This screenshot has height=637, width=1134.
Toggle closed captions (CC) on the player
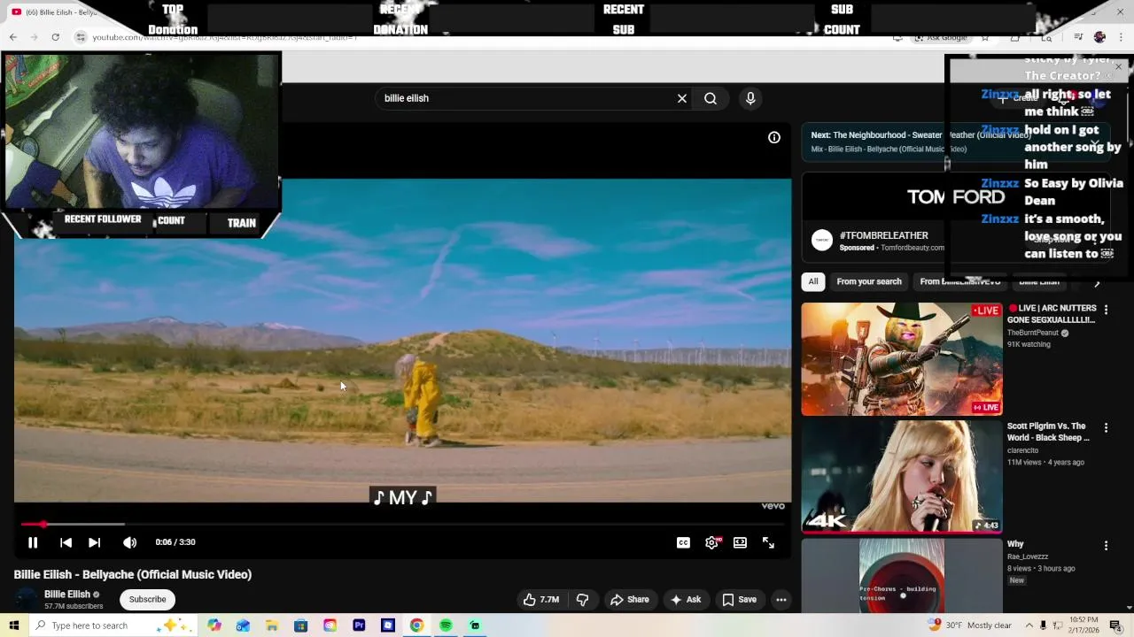(x=683, y=542)
